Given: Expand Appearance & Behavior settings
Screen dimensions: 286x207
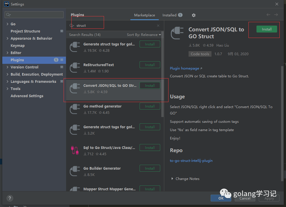Looking at the screenshot, I should click(x=7, y=38).
